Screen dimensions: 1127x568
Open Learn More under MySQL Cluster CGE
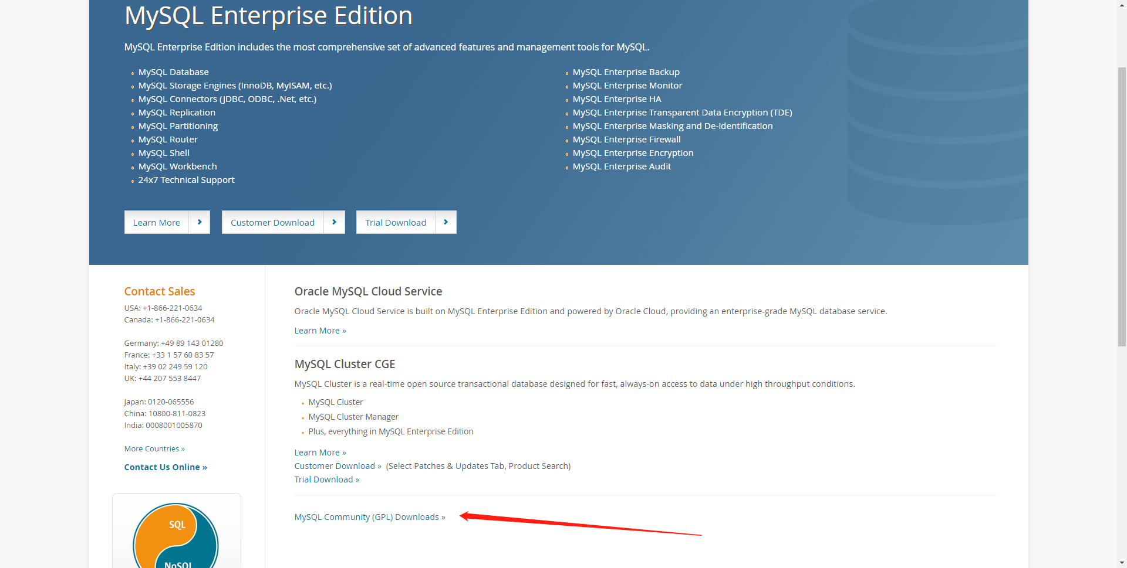320,453
